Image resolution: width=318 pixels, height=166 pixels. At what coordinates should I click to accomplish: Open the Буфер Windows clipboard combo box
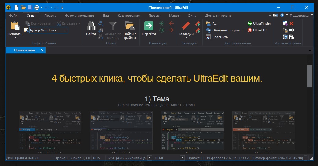click(49, 30)
